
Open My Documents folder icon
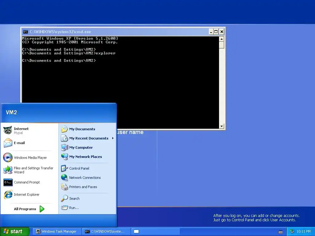pos(65,129)
